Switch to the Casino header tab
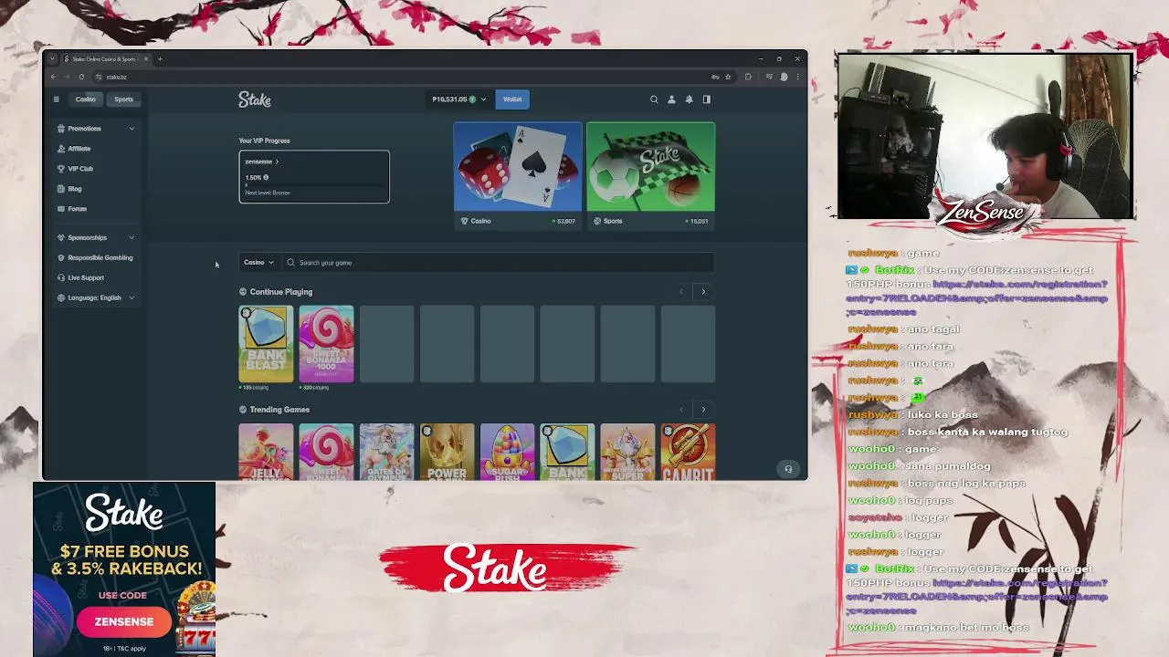This screenshot has width=1169, height=657. [x=86, y=99]
